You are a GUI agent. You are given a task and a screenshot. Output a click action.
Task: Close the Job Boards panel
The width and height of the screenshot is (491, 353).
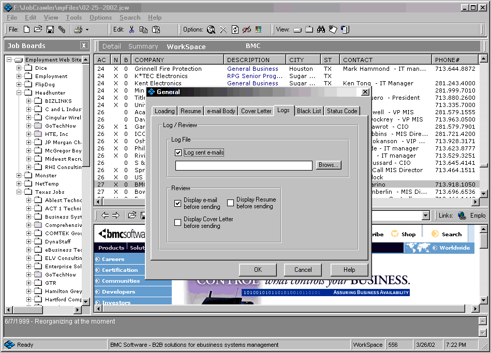[84, 46]
